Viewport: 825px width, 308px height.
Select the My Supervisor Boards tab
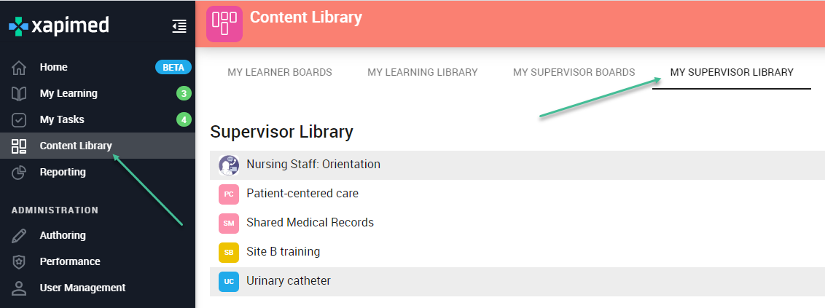coord(574,73)
